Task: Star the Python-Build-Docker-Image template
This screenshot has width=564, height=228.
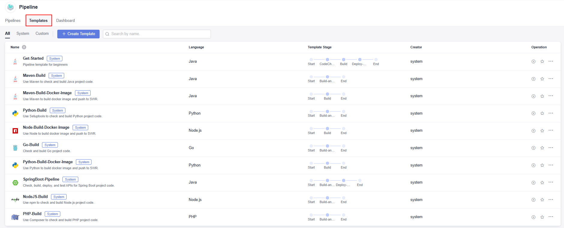Action: click(542, 165)
